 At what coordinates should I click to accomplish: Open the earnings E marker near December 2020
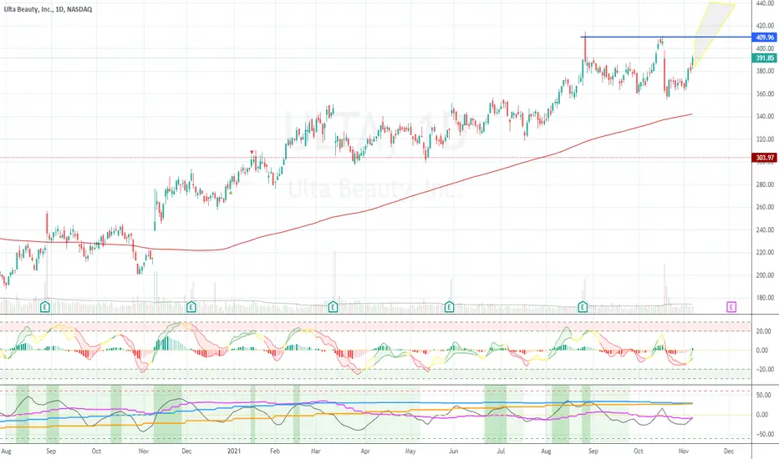(191, 307)
